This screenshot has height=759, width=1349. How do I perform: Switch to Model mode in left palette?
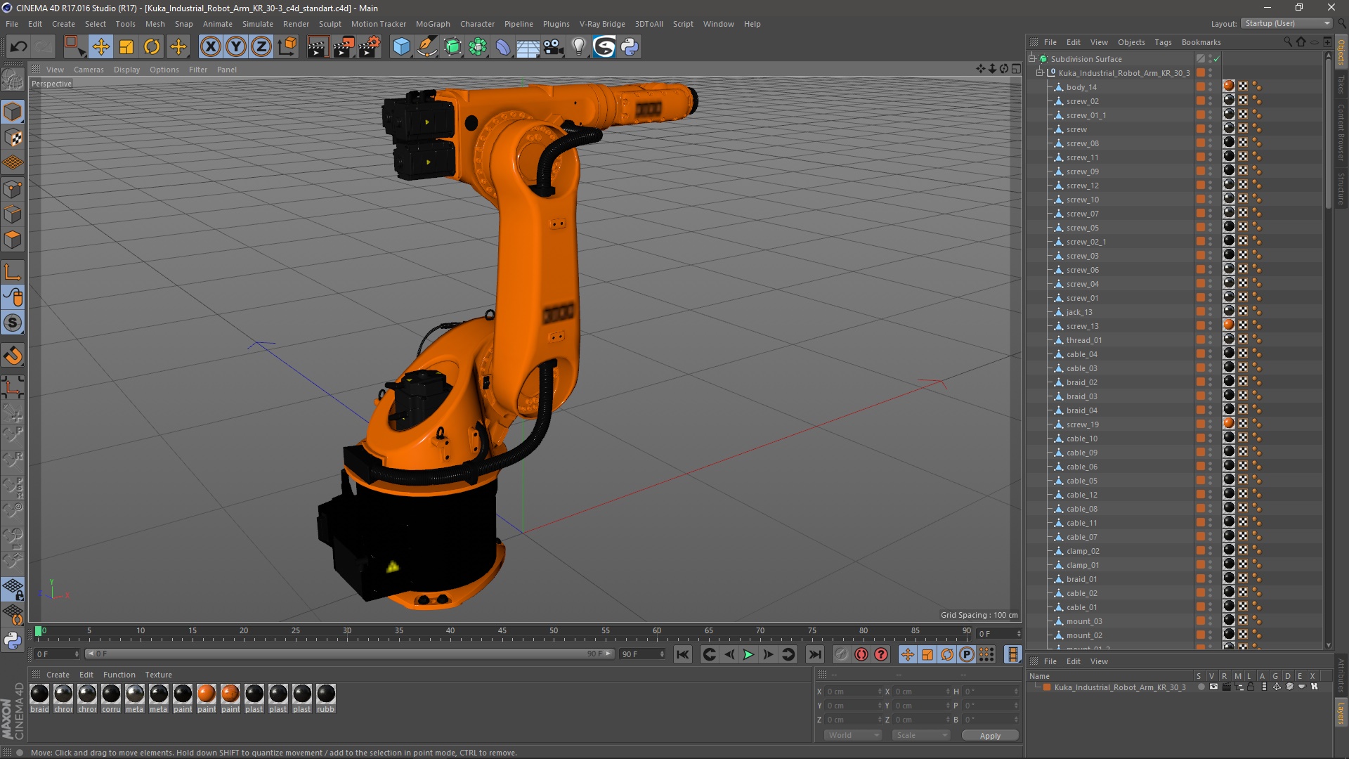pyautogui.click(x=13, y=112)
